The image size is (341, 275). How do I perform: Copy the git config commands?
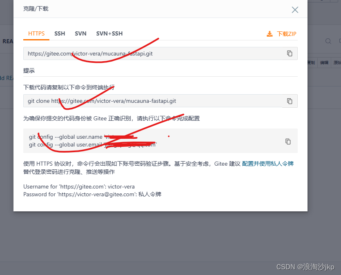[288, 141]
